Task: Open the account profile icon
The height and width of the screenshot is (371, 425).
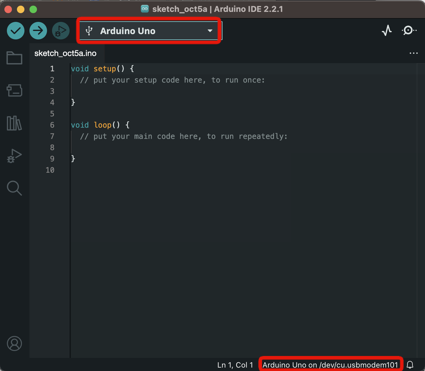Action: click(x=14, y=343)
